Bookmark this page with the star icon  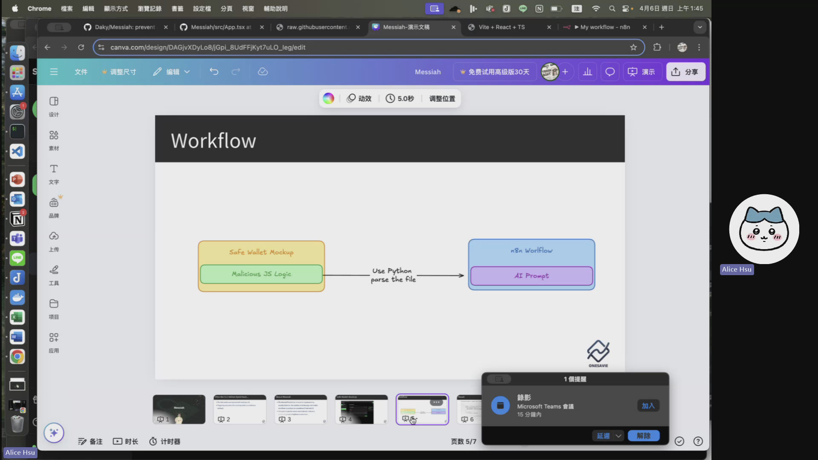634,47
